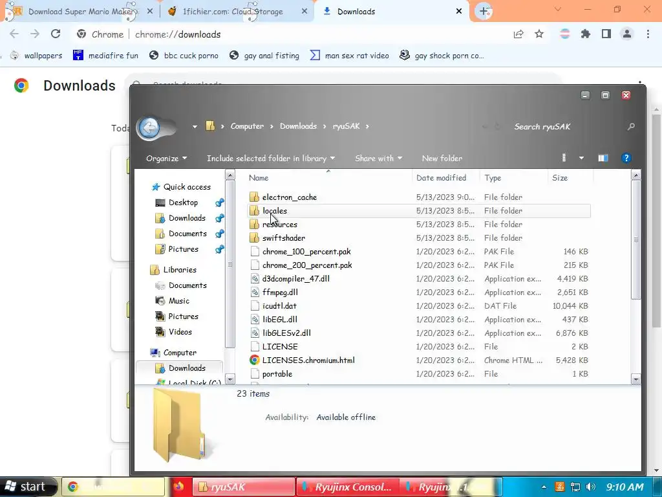This screenshot has height=497, width=662.
Task: Select Videos under Libraries
Action: pyautogui.click(x=180, y=332)
